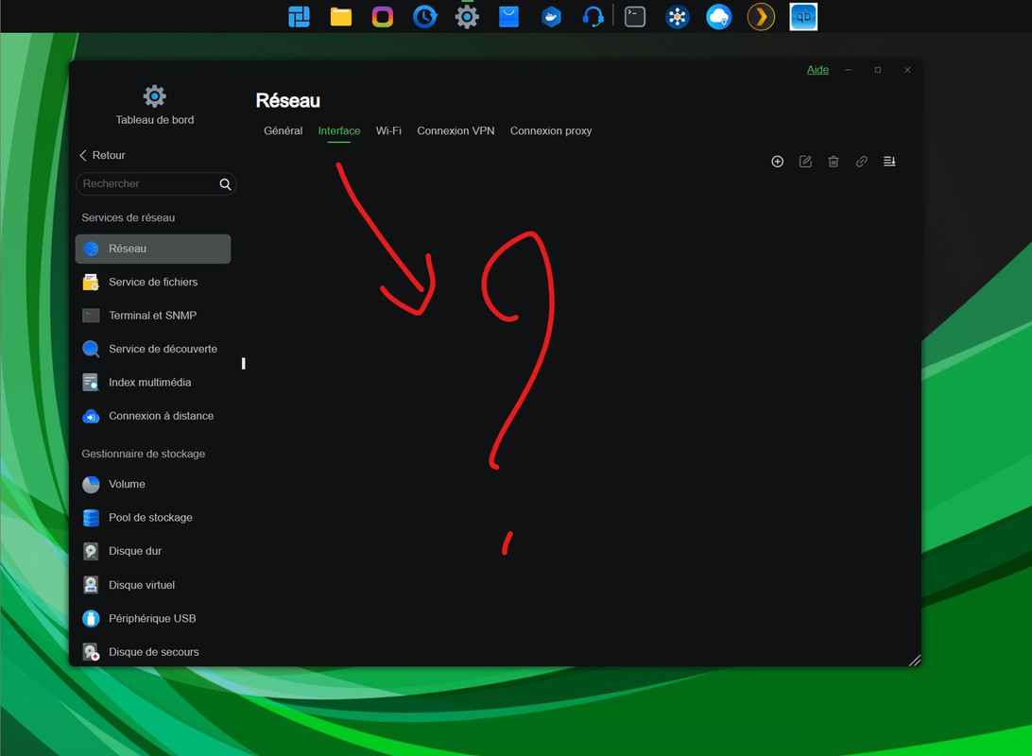Open Service de découverte

[x=153, y=350]
